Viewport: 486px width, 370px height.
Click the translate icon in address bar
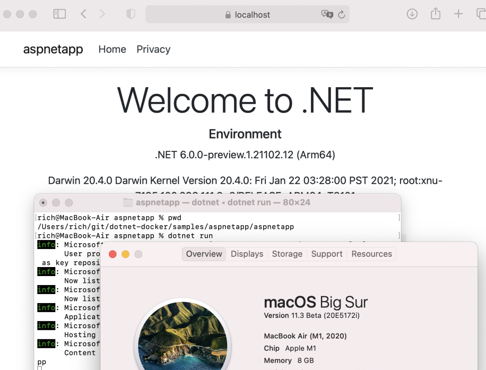[x=327, y=14]
